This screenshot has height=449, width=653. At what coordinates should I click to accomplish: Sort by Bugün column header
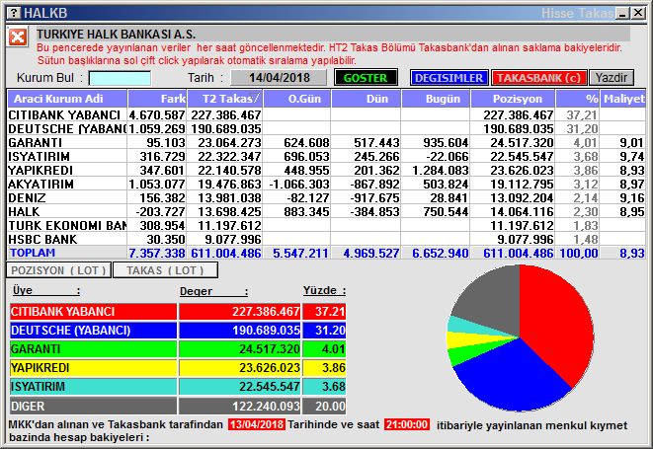[436, 99]
